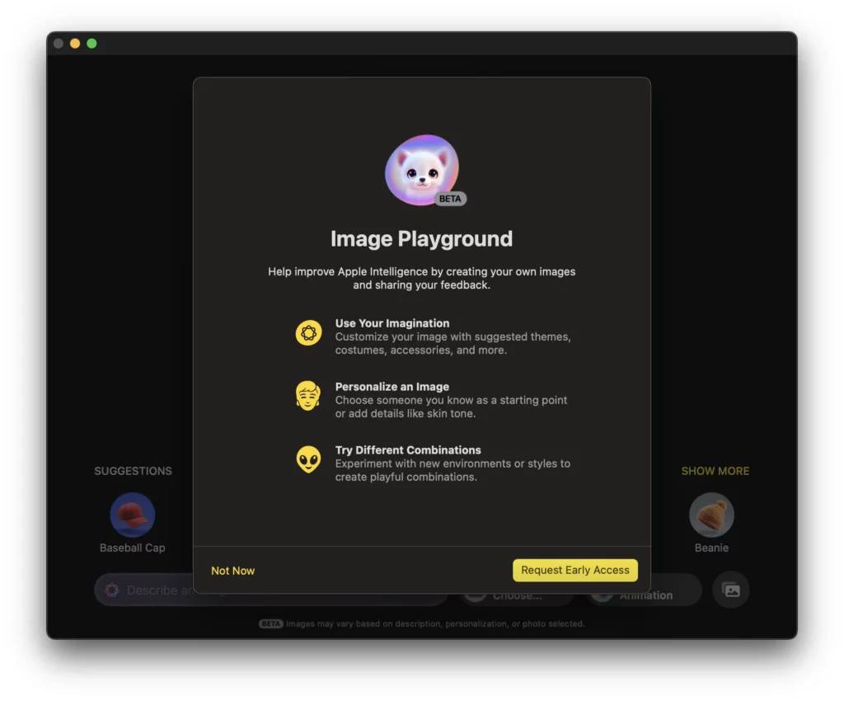Image resolution: width=844 pixels, height=701 pixels.
Task: Minimize the window with the yellow button
Action: (75, 43)
